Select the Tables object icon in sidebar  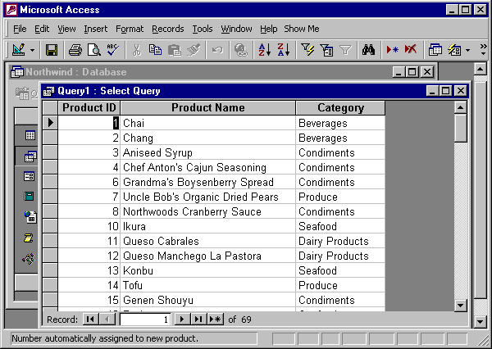30,135
